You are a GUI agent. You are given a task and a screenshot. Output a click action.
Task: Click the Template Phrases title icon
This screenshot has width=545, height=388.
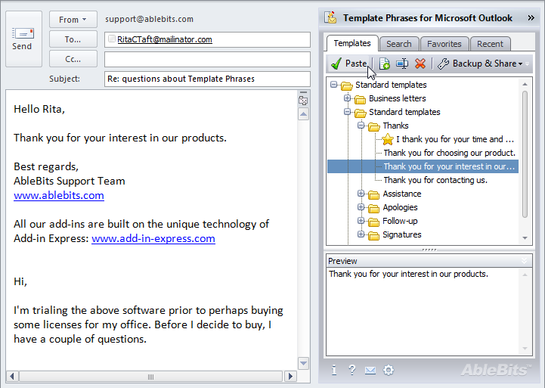tap(330, 17)
